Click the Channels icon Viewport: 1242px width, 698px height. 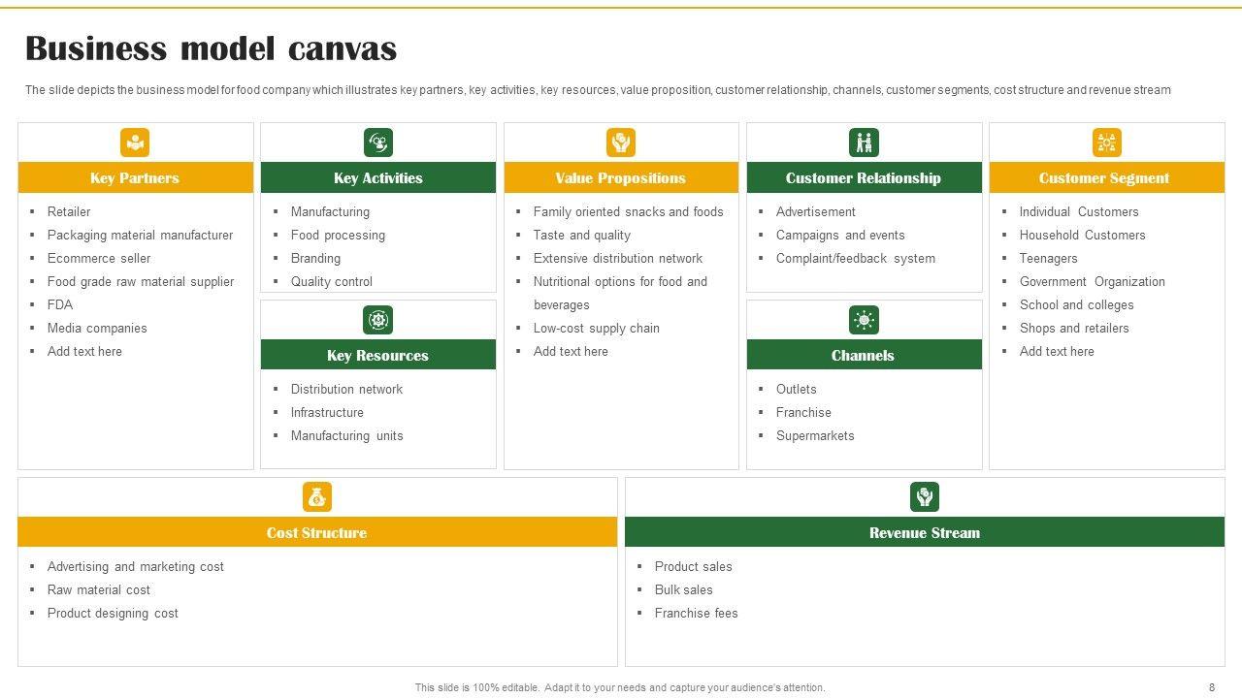864,320
